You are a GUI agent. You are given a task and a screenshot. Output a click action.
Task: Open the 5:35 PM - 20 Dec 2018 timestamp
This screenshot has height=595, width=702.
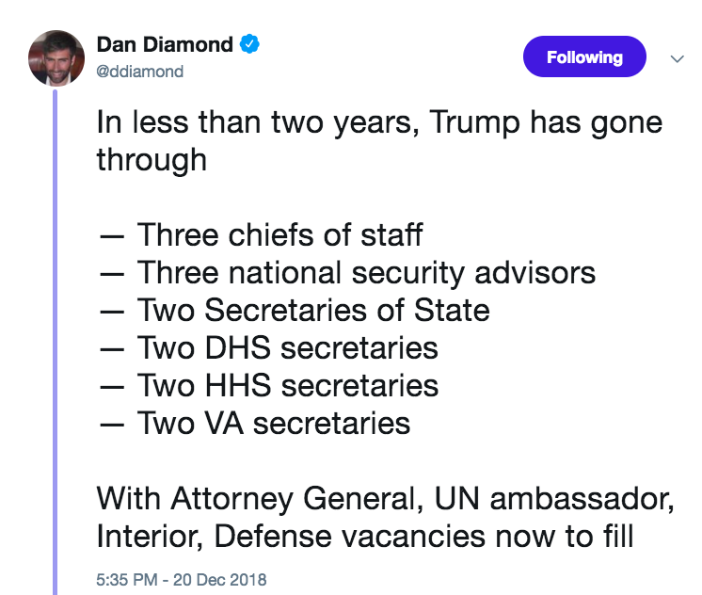click(x=182, y=580)
